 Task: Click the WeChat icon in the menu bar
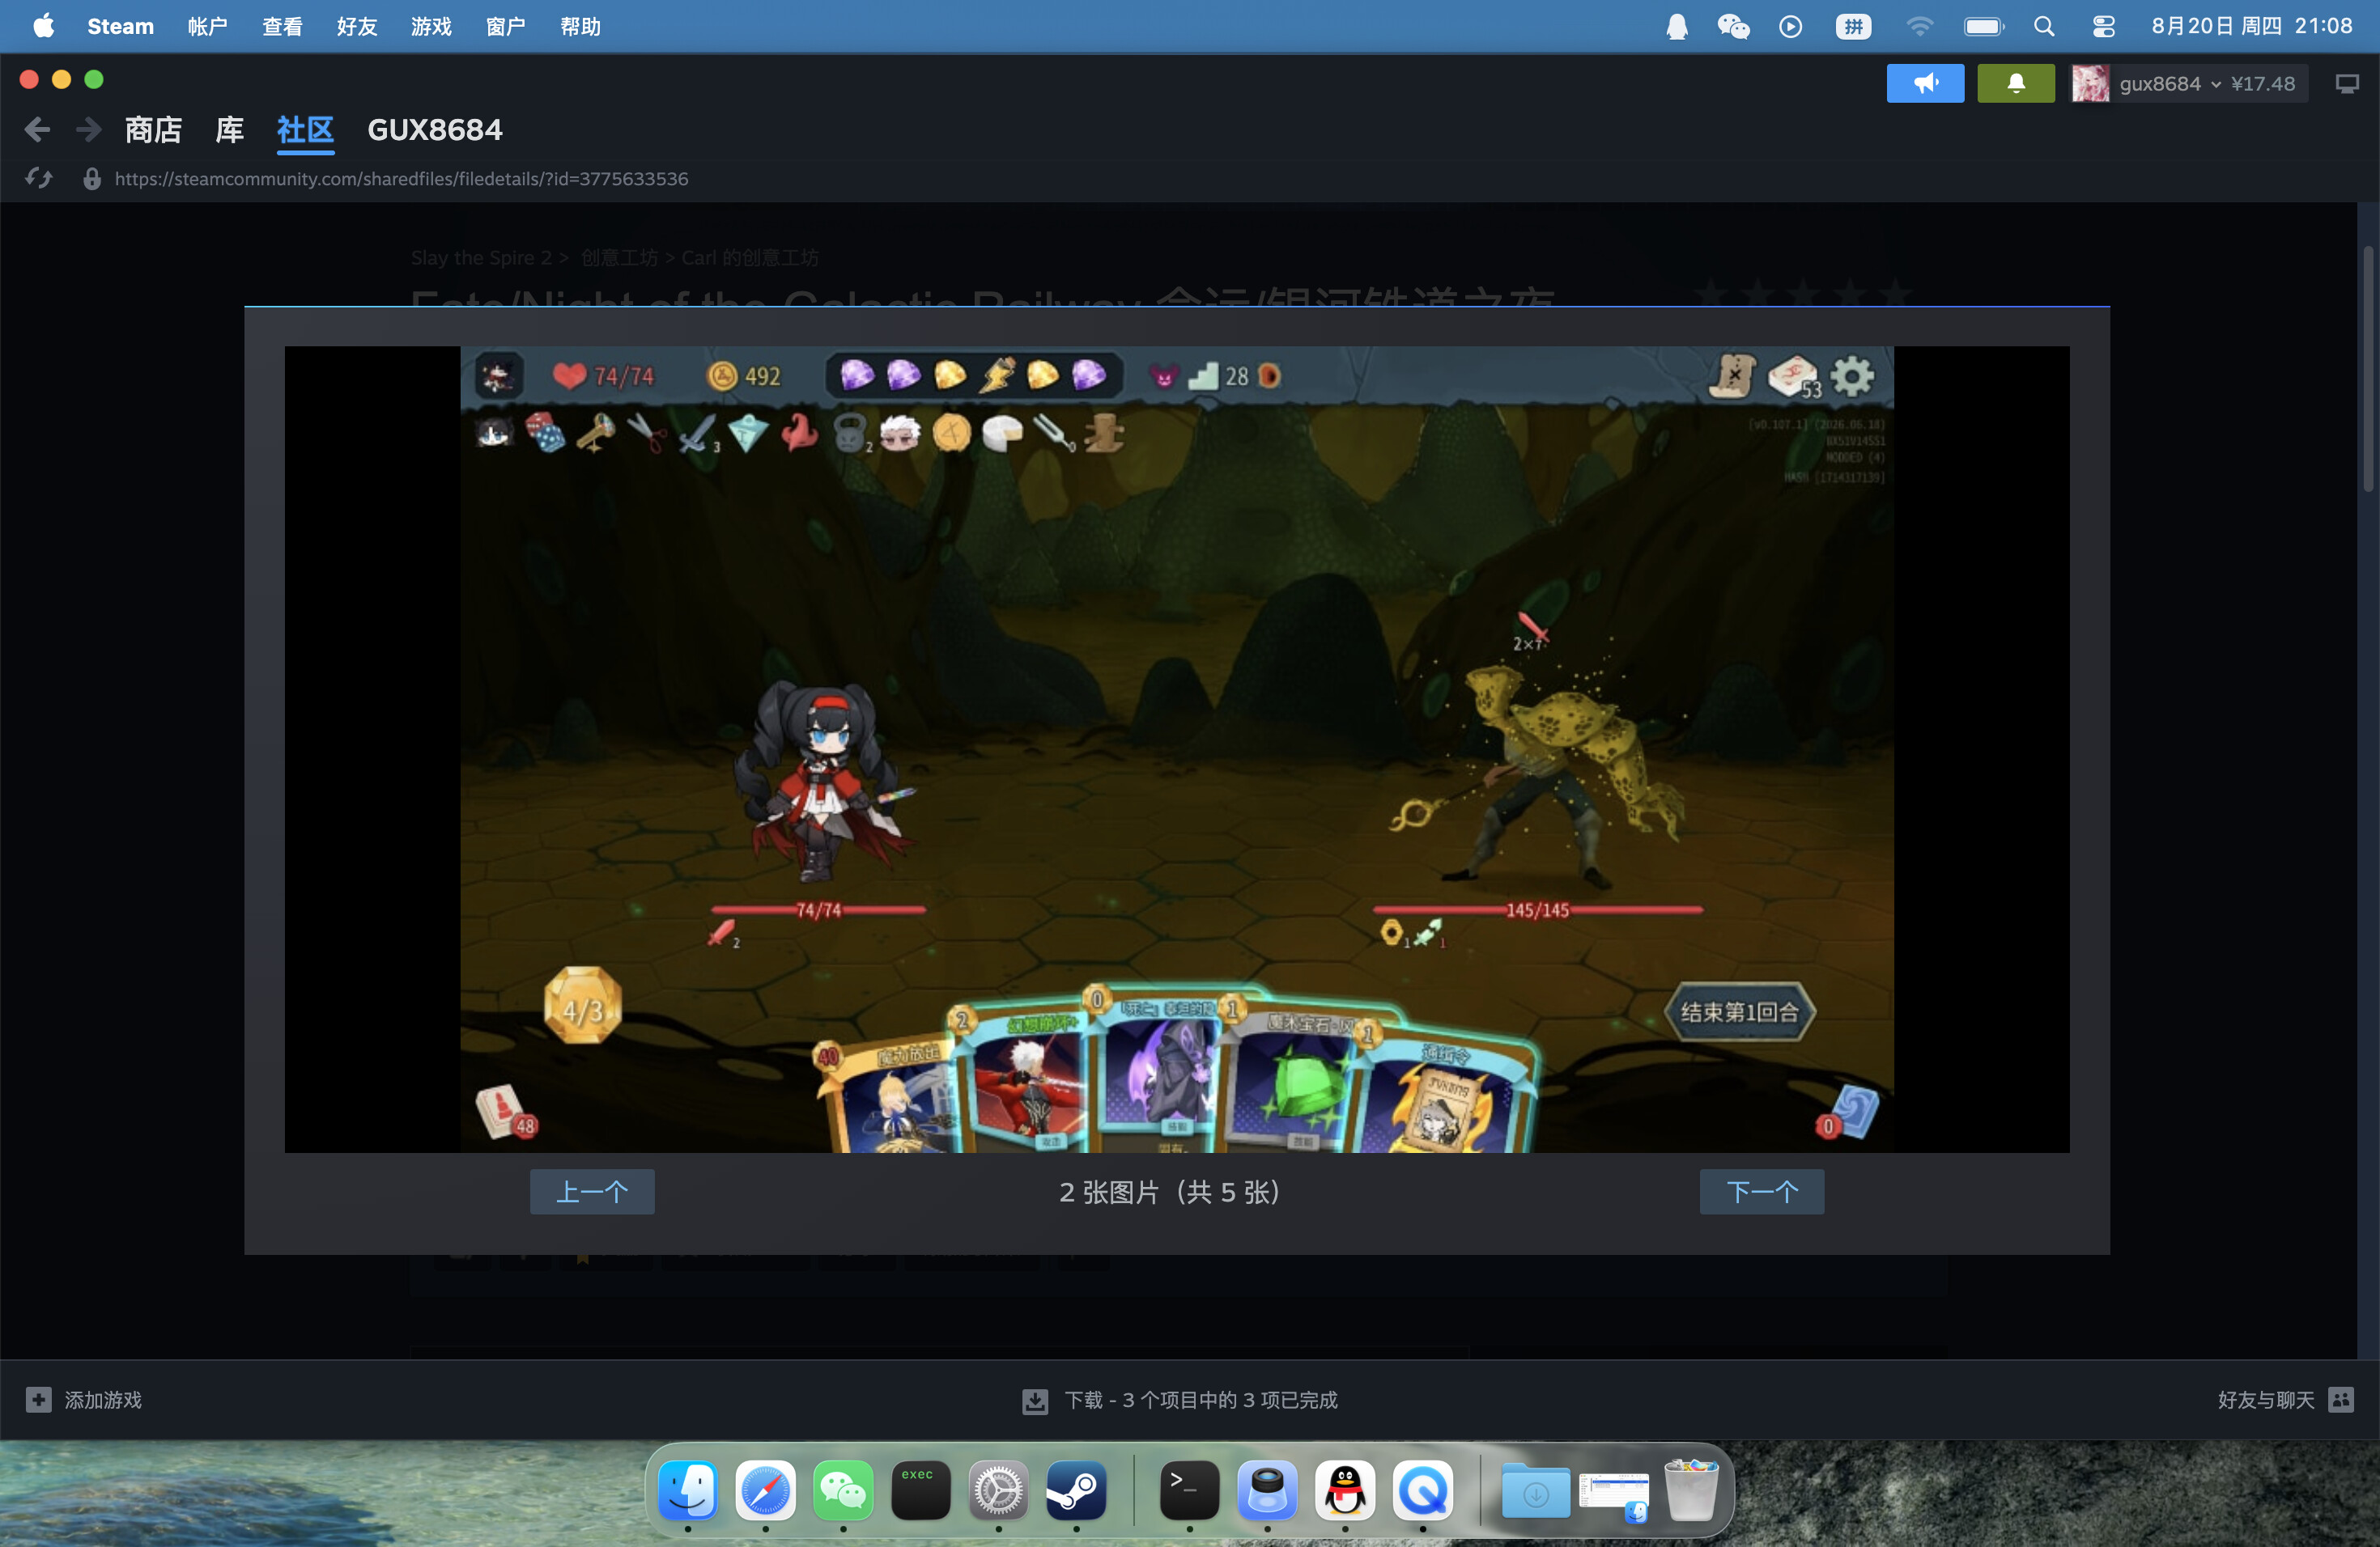[x=1733, y=26]
